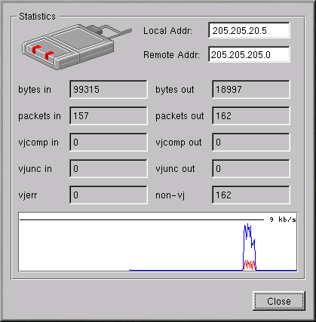This screenshot has height=322, width=316.
Task: Click the red outgoing traffic line
Action: click(250, 265)
